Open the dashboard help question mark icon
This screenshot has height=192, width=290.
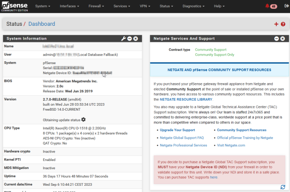[283, 24]
